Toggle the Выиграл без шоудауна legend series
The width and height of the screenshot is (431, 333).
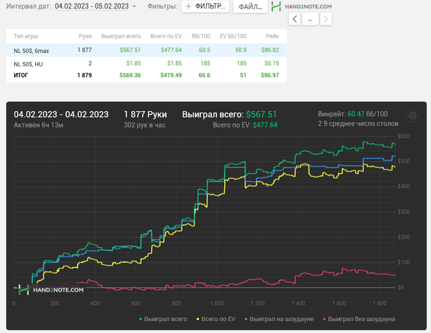pyautogui.click(x=359, y=319)
